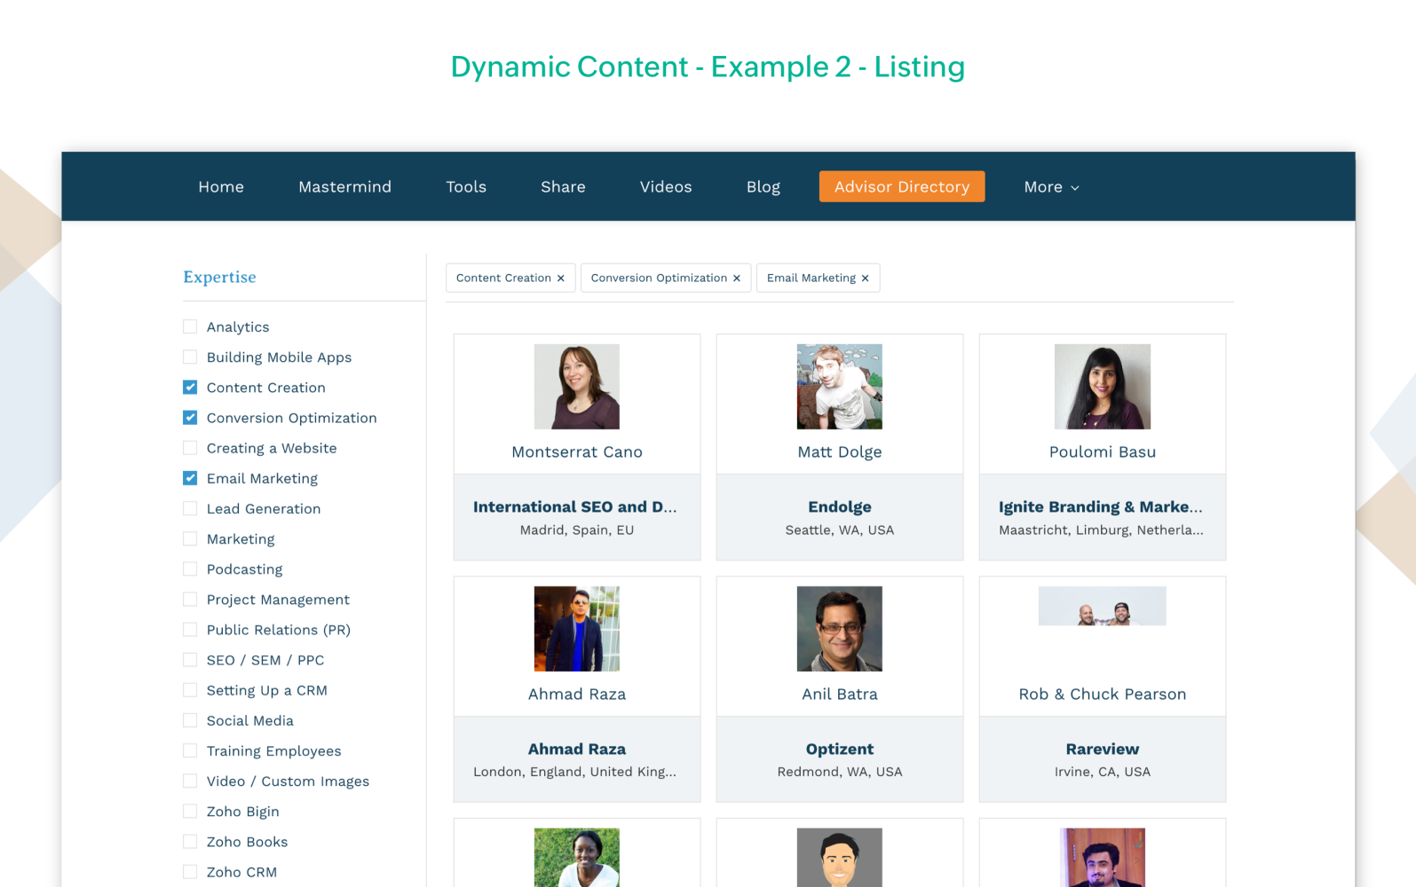The height and width of the screenshot is (887, 1416).
Task: Expand the More dropdown in navigation
Action: [x=1051, y=187]
